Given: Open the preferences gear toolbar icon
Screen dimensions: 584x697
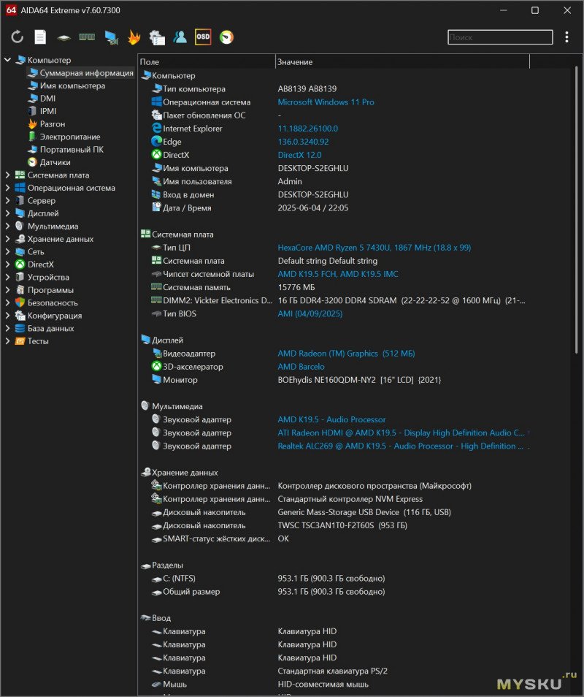Looking at the screenshot, I should coord(157,38).
